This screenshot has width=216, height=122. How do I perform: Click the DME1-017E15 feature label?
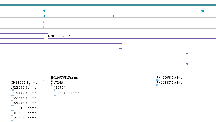click(59, 36)
